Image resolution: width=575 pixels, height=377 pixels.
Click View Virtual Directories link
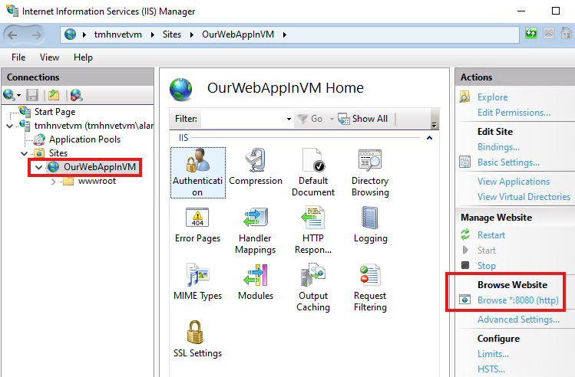tap(524, 197)
